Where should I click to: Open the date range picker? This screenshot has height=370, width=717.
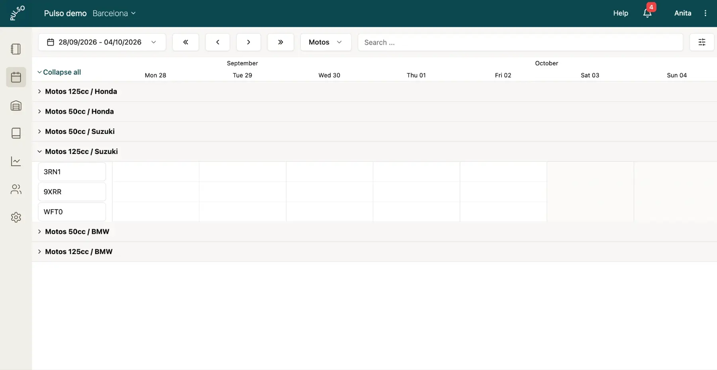tap(102, 42)
